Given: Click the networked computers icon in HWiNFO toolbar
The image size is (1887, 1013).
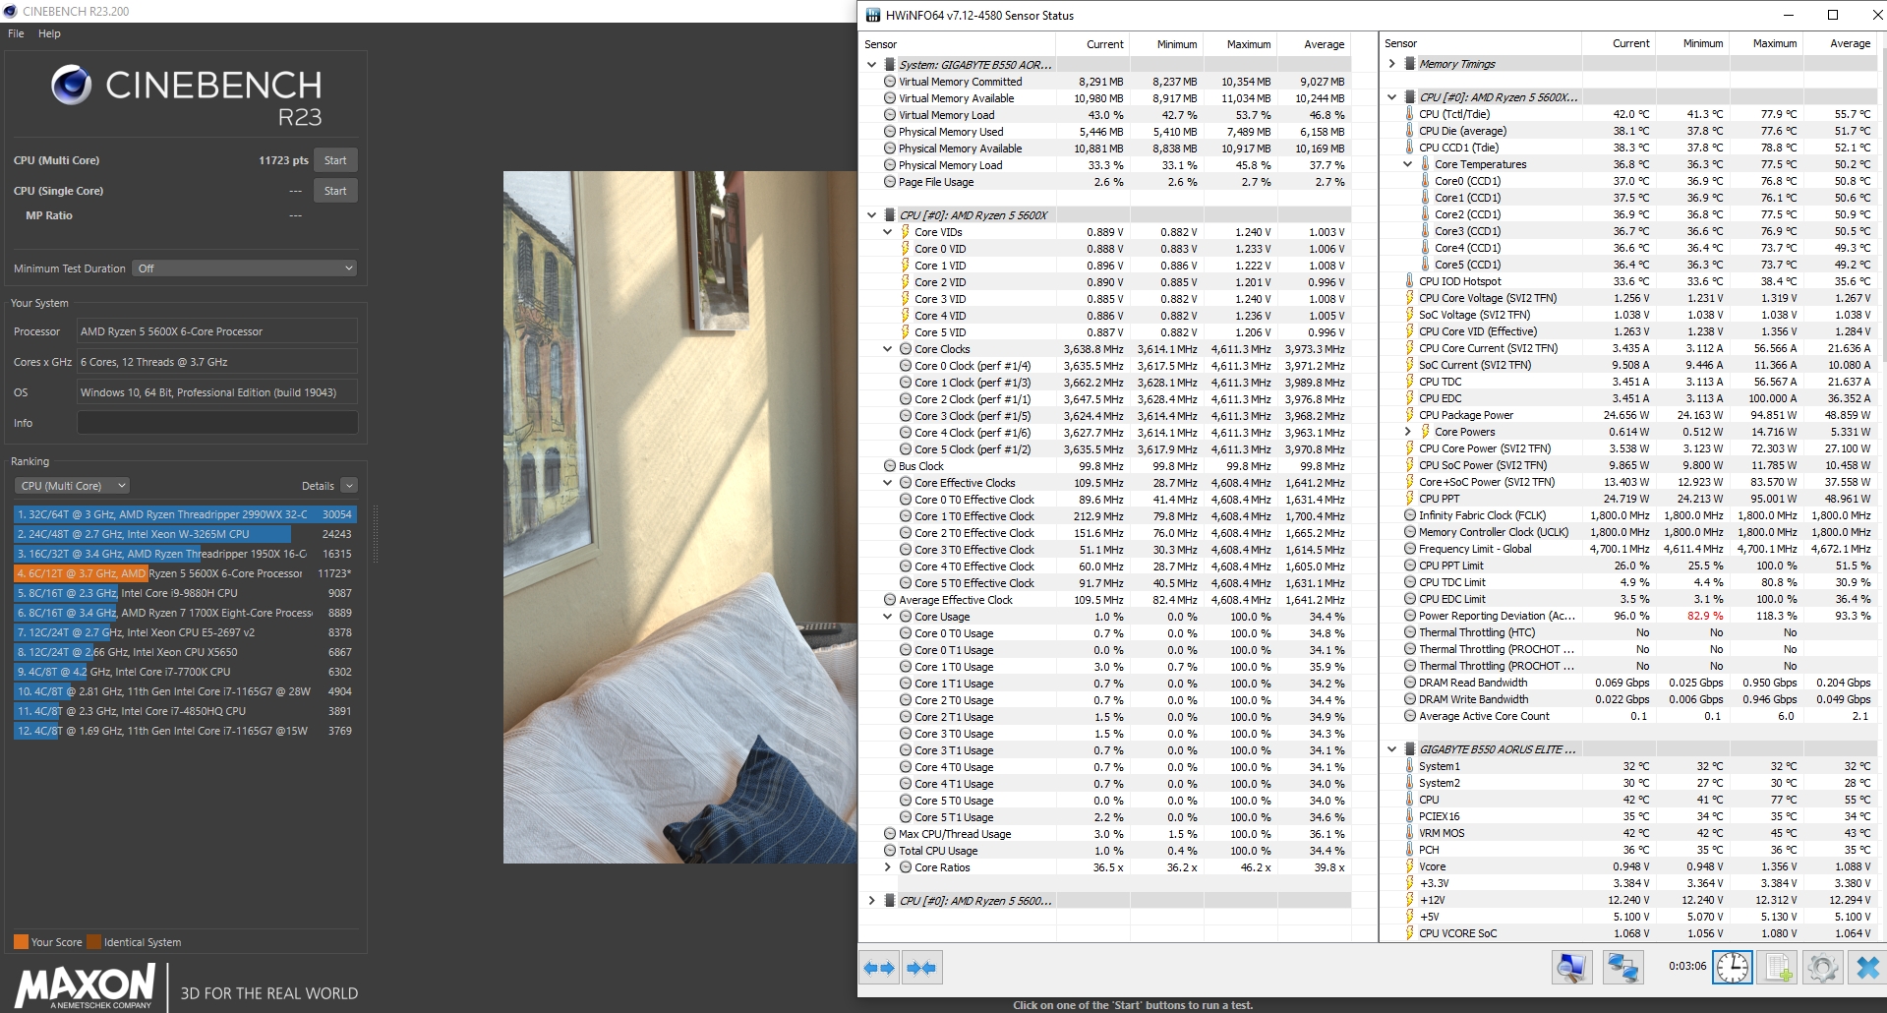Looking at the screenshot, I should coord(1622,968).
